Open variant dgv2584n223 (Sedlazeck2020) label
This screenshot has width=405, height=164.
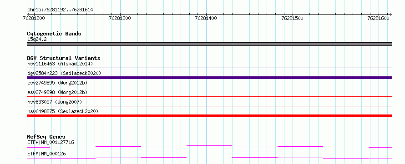[64, 73]
